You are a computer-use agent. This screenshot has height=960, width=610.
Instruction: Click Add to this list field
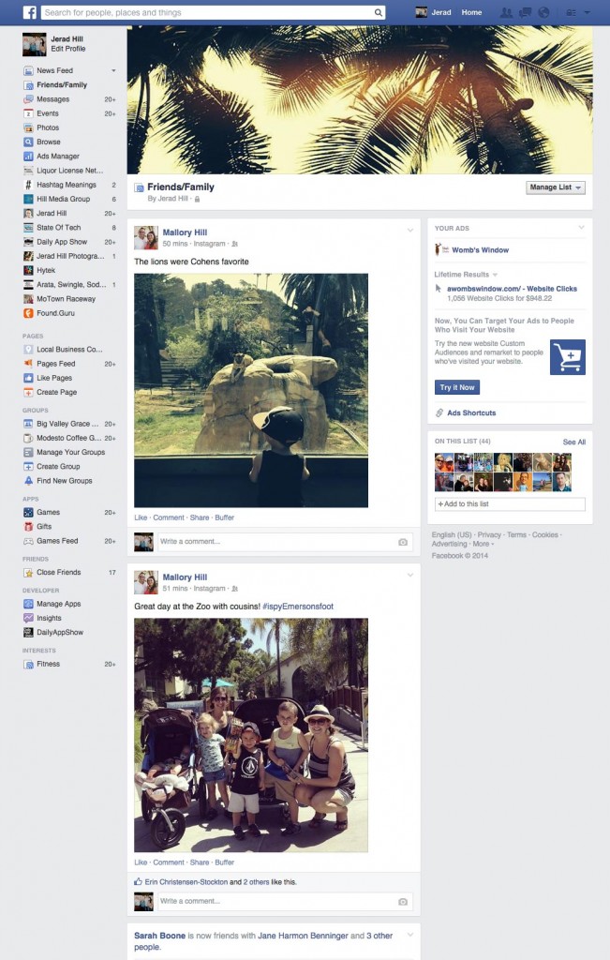pyautogui.click(x=510, y=504)
